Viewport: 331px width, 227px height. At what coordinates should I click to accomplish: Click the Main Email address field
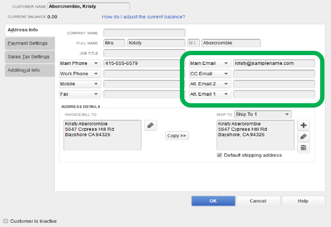(274, 63)
